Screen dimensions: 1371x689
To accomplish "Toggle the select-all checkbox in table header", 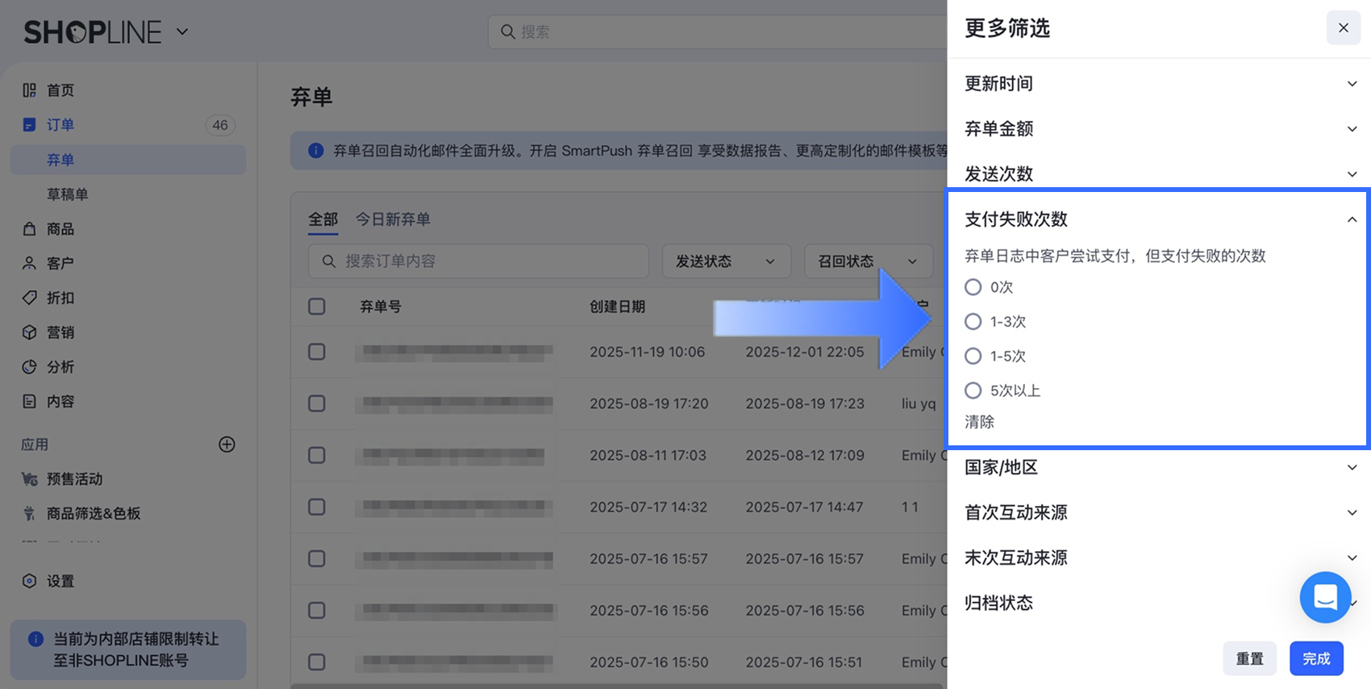I will 317,307.
